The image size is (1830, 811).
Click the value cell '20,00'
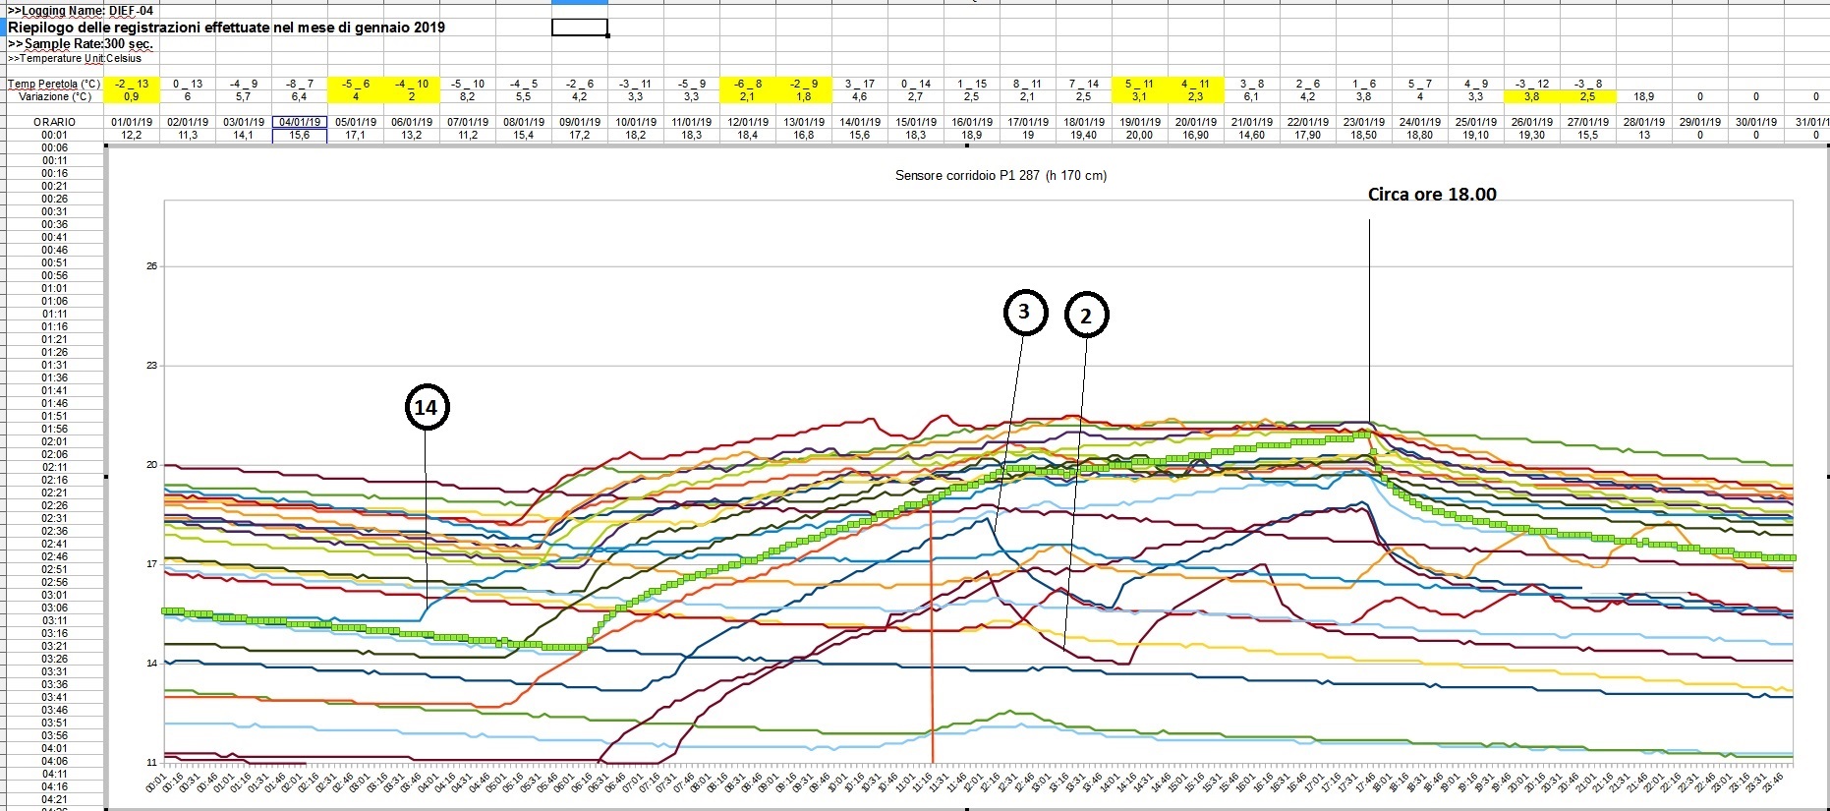[x=1139, y=136]
